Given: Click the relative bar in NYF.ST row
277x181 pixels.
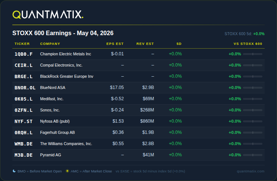Looking at the screenshot, I should [x=253, y=122].
